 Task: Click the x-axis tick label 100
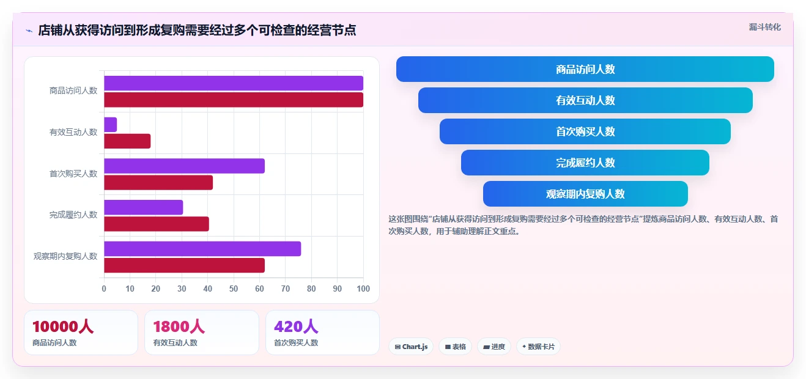tap(363, 289)
